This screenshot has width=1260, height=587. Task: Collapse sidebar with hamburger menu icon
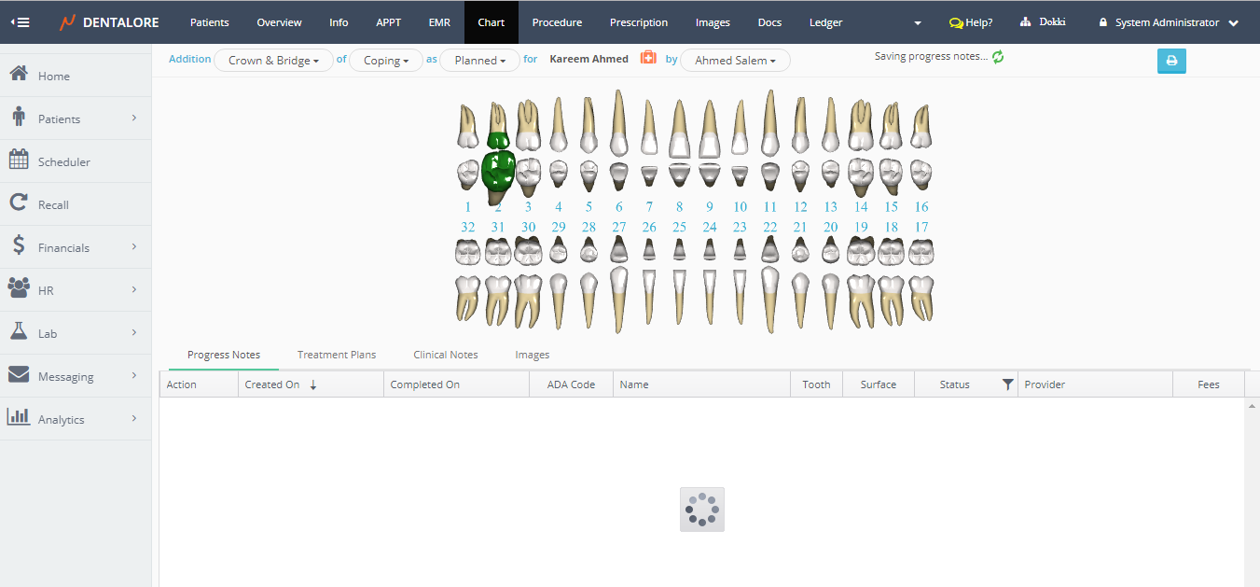coord(20,22)
